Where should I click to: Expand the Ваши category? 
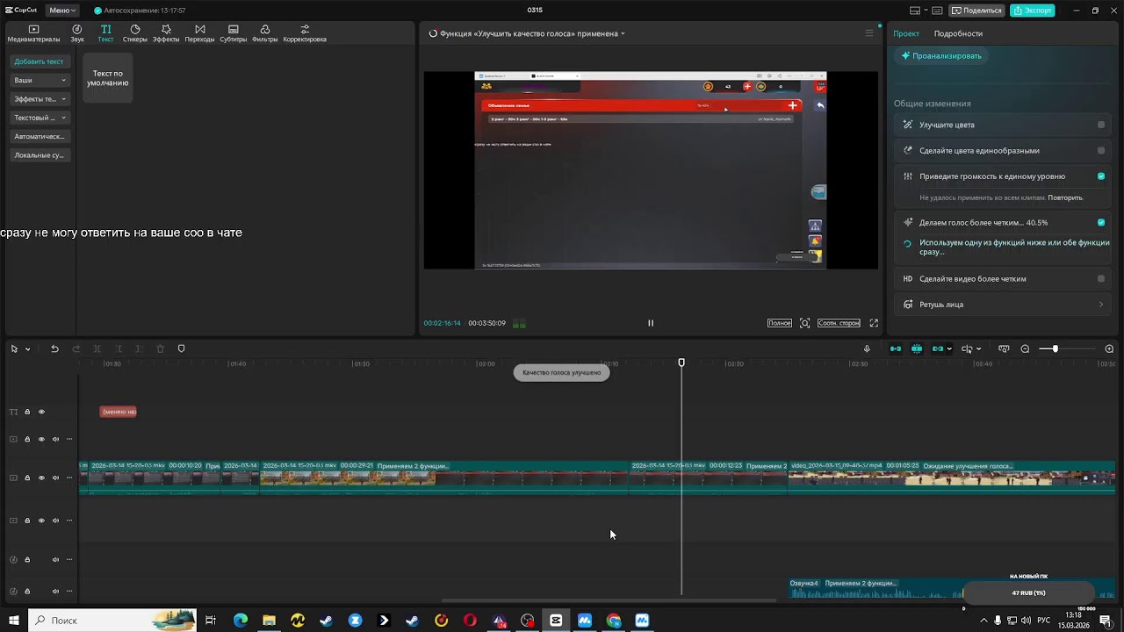point(40,80)
